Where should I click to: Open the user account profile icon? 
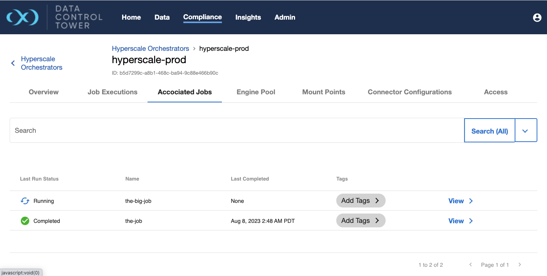(537, 17)
